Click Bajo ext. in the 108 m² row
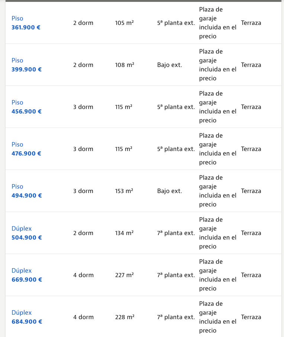This screenshot has height=337, width=284. point(170,65)
